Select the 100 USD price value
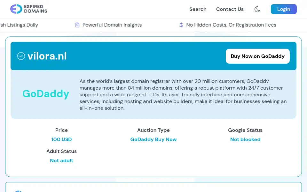 point(61,140)
